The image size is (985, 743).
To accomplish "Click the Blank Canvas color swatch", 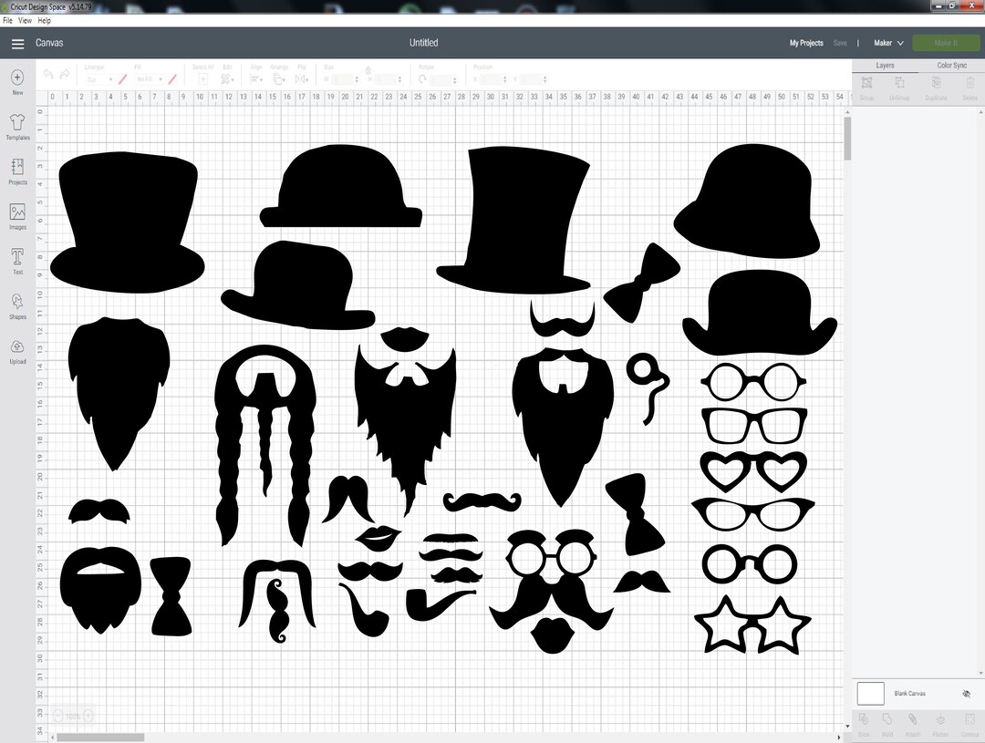I will [x=870, y=693].
